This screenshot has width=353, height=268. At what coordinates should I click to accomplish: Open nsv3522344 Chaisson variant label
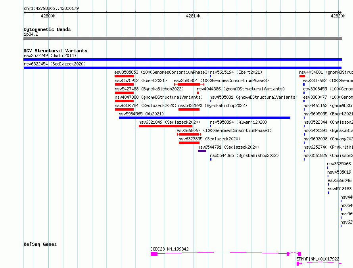328,122
